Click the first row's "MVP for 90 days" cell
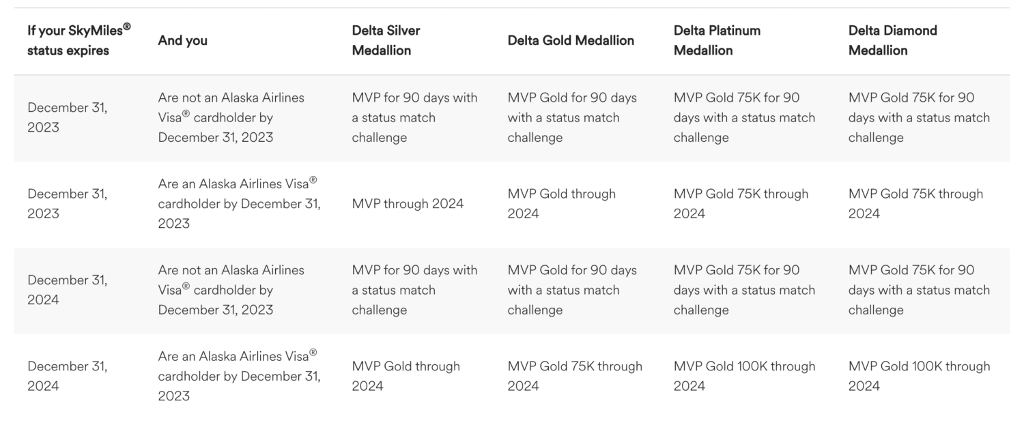The width and height of the screenshot is (1024, 427). (x=414, y=117)
